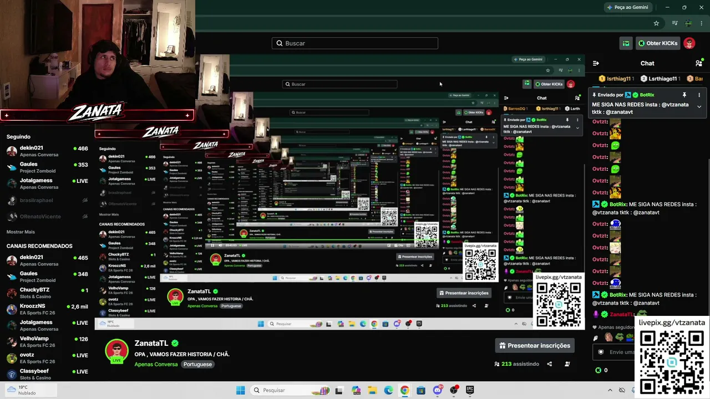Open the shield icon inside the chat message field

[x=600, y=352]
